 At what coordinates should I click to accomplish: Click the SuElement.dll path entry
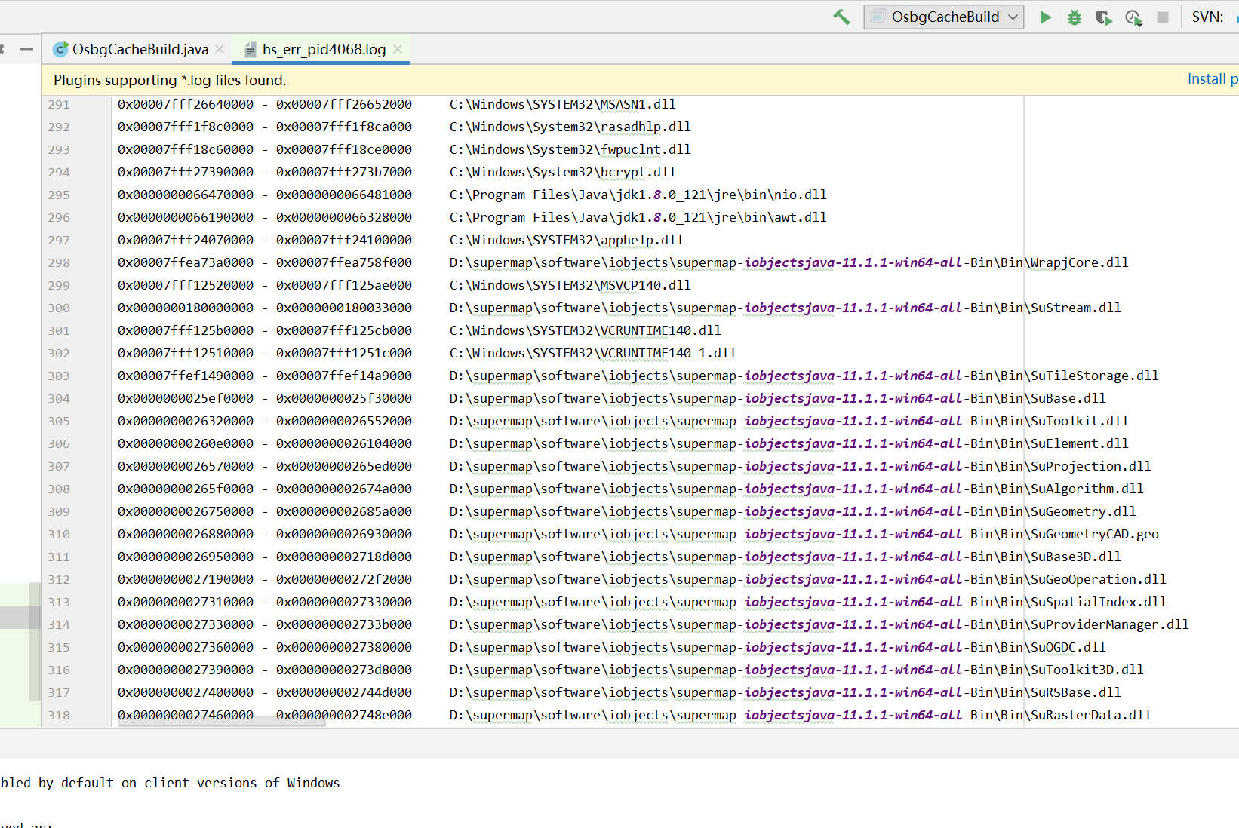coord(789,443)
